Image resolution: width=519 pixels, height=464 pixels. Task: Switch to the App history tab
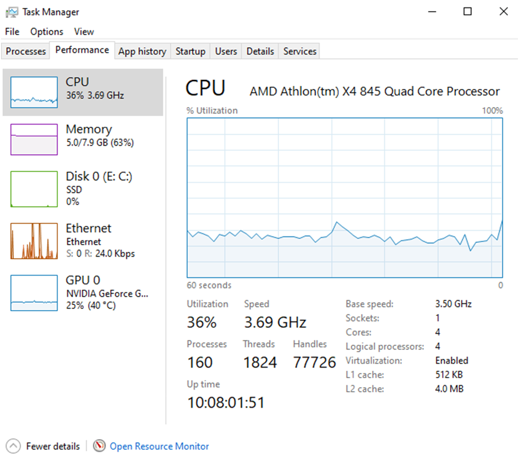(x=142, y=51)
